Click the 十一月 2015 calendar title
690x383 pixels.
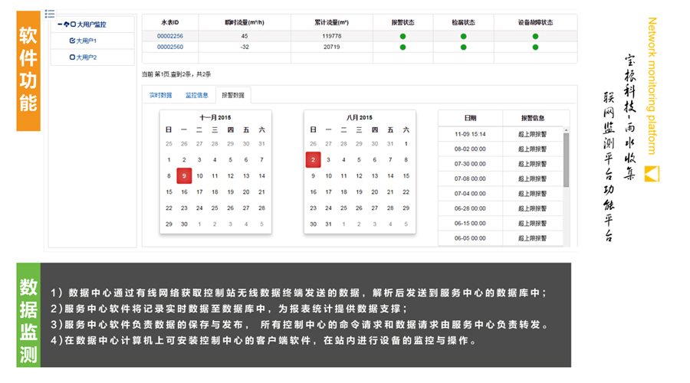(x=215, y=117)
